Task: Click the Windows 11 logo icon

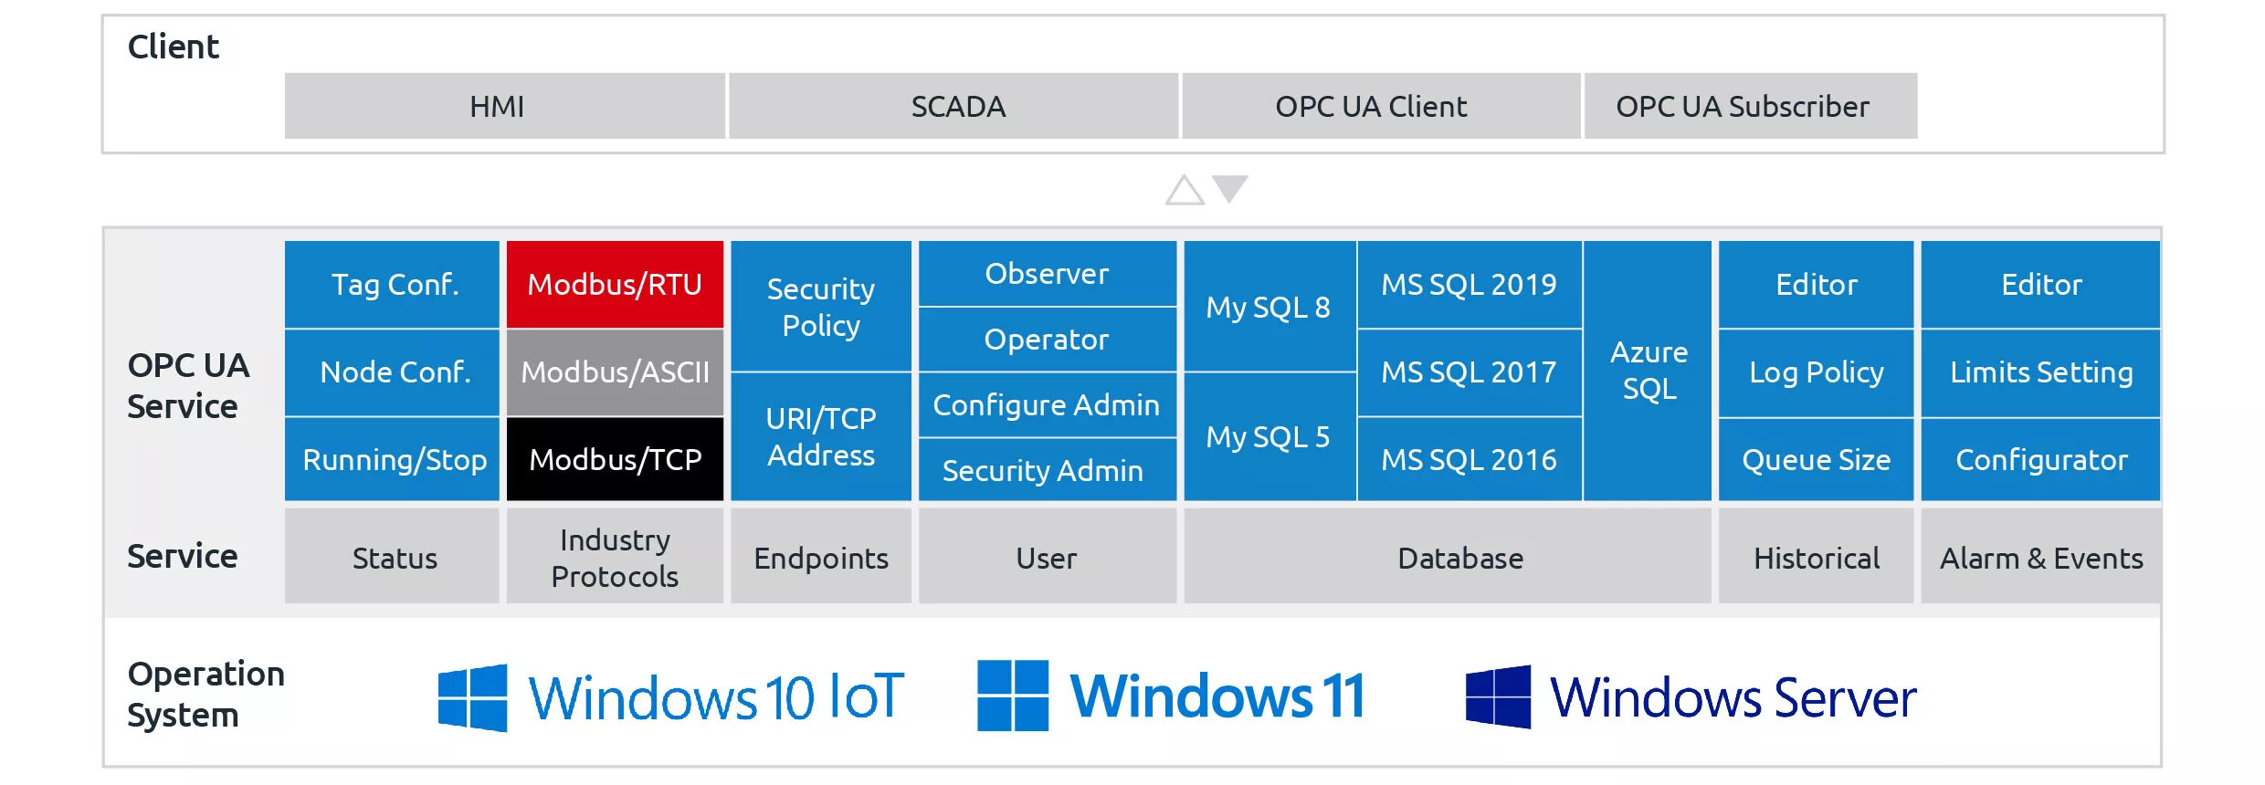Action: tap(1012, 696)
